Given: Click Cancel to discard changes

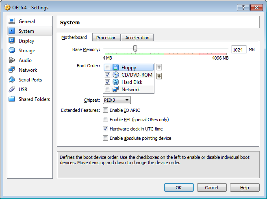Looking at the screenshot, I should [x=212, y=188].
